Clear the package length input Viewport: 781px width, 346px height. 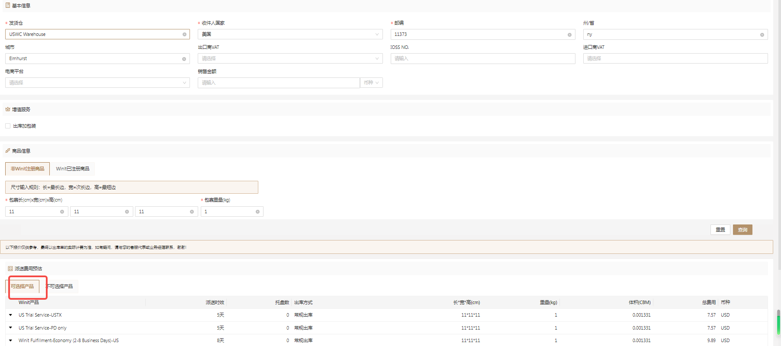pyautogui.click(x=62, y=211)
